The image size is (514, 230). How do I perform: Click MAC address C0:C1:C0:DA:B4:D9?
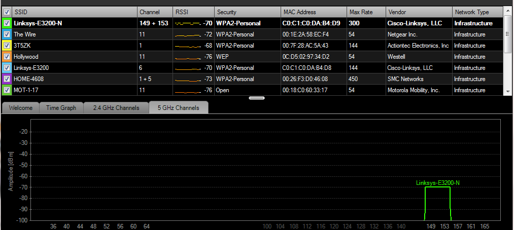click(314, 23)
